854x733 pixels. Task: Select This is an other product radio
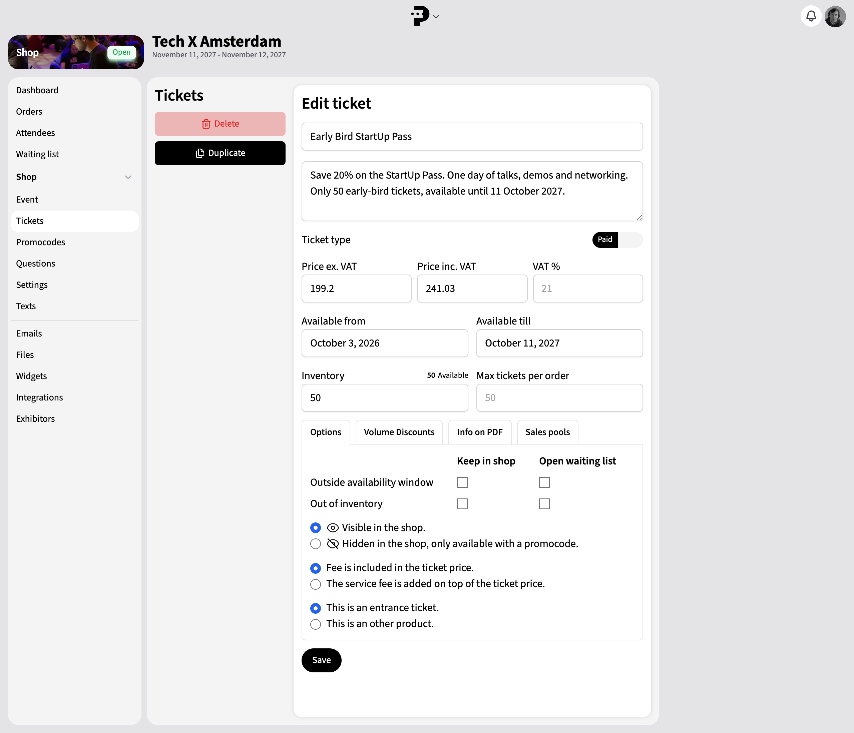(x=315, y=624)
